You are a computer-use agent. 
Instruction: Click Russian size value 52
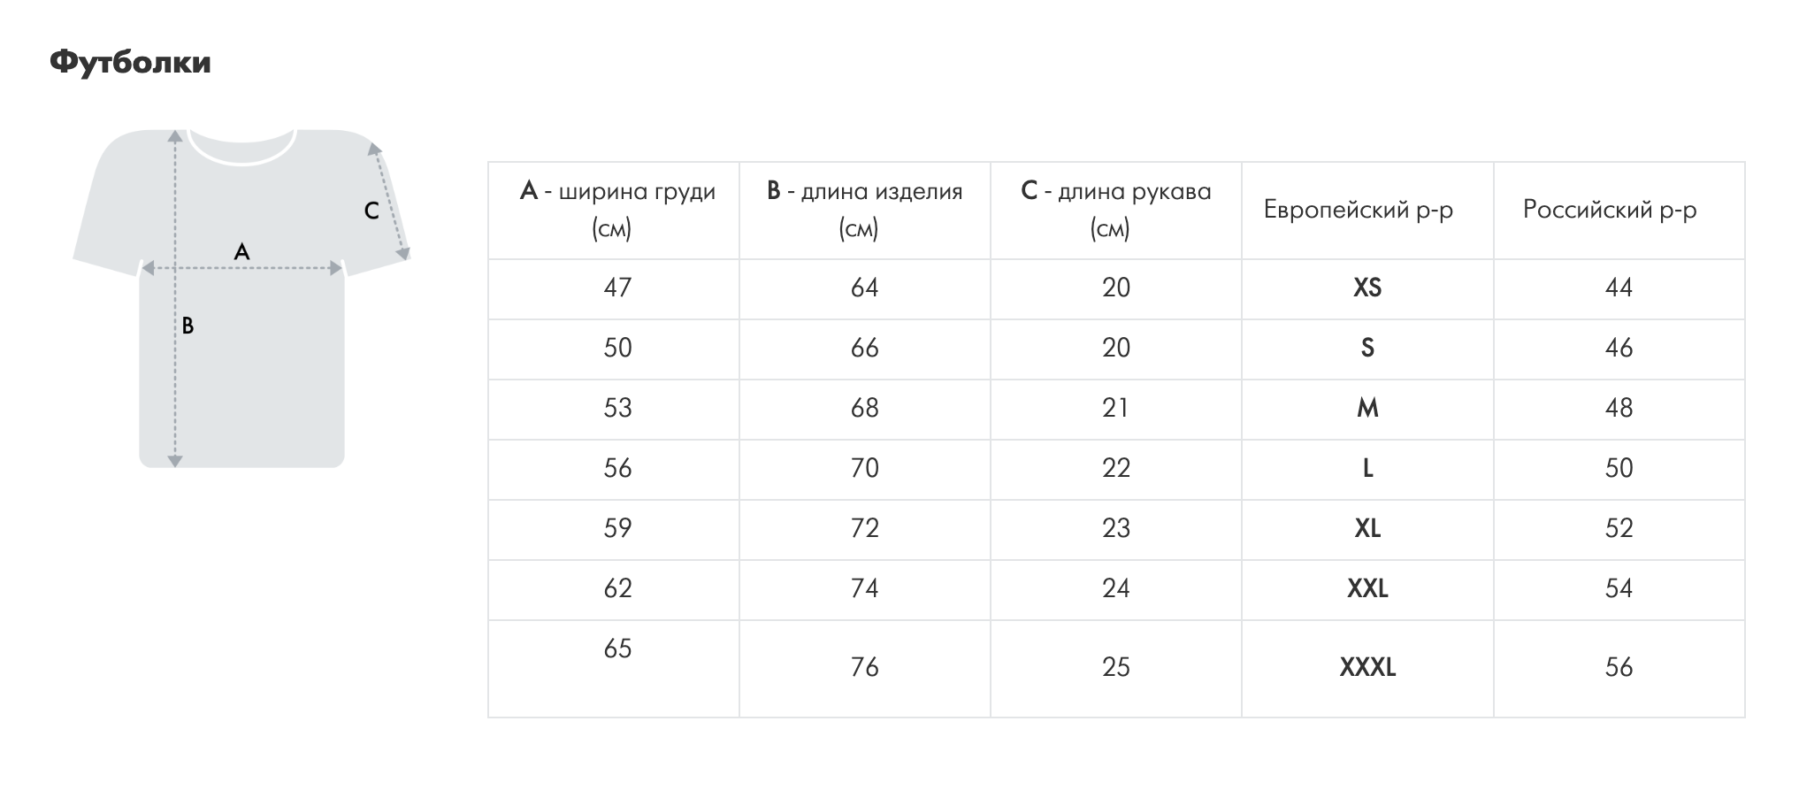click(x=1618, y=528)
